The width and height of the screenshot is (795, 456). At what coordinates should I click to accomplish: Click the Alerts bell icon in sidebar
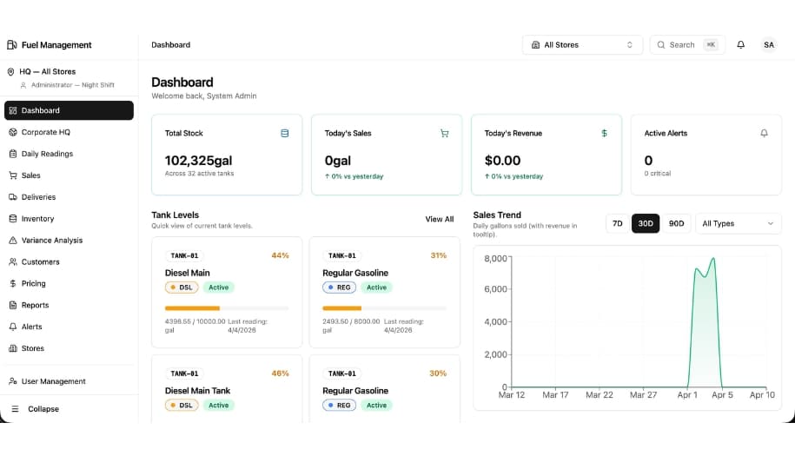(x=13, y=327)
